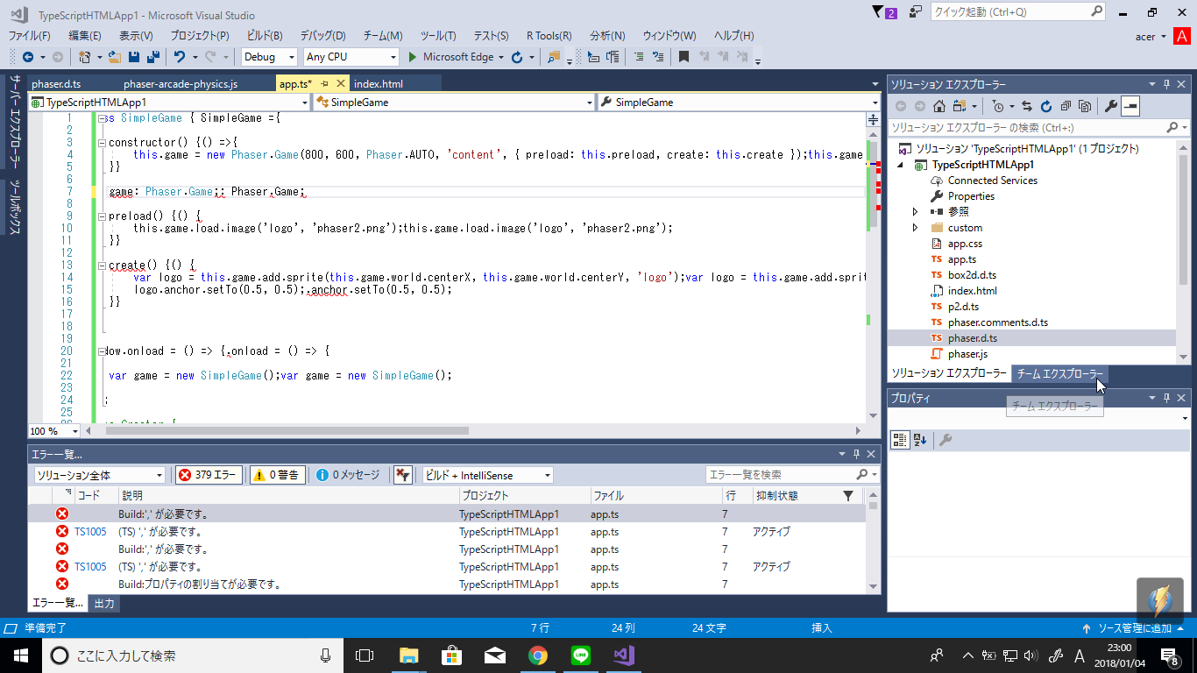Image resolution: width=1197 pixels, height=673 pixels.
Task: Click the Undo toolbar icon
Action: pos(180,57)
